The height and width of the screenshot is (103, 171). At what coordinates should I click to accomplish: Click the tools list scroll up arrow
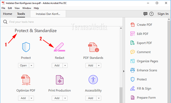click(x=121, y=28)
